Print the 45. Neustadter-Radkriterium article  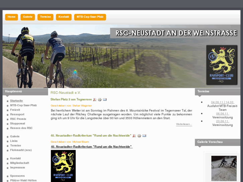139,136
